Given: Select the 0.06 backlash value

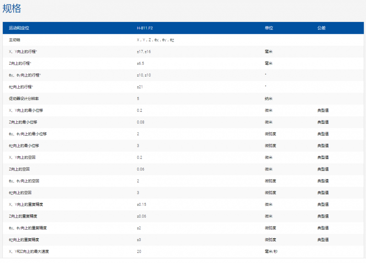Looking at the screenshot, I should [x=140, y=169].
